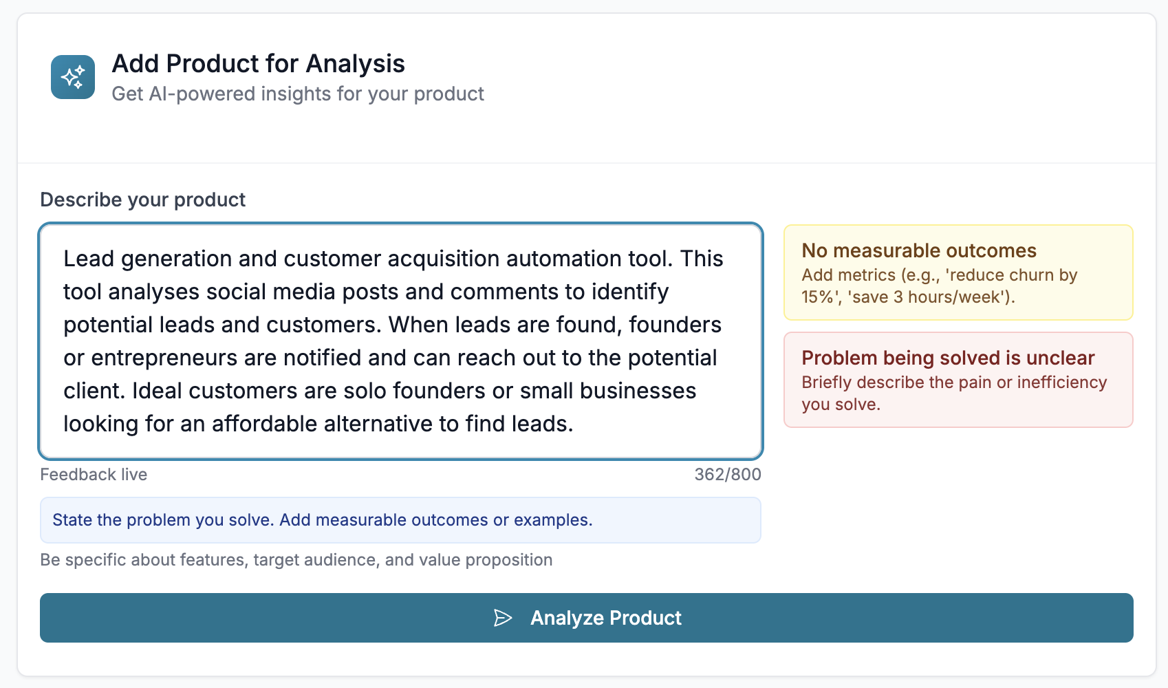Click the 'Add Product for Analysis' heading
Image resolution: width=1168 pixels, height=688 pixels.
(258, 64)
